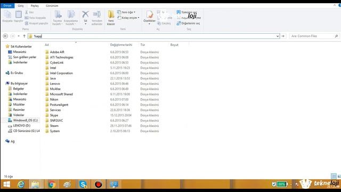Select Ev Grubu in navigation pane
Image resolution: width=341 pixels, height=192 pixels.
click(x=14, y=73)
